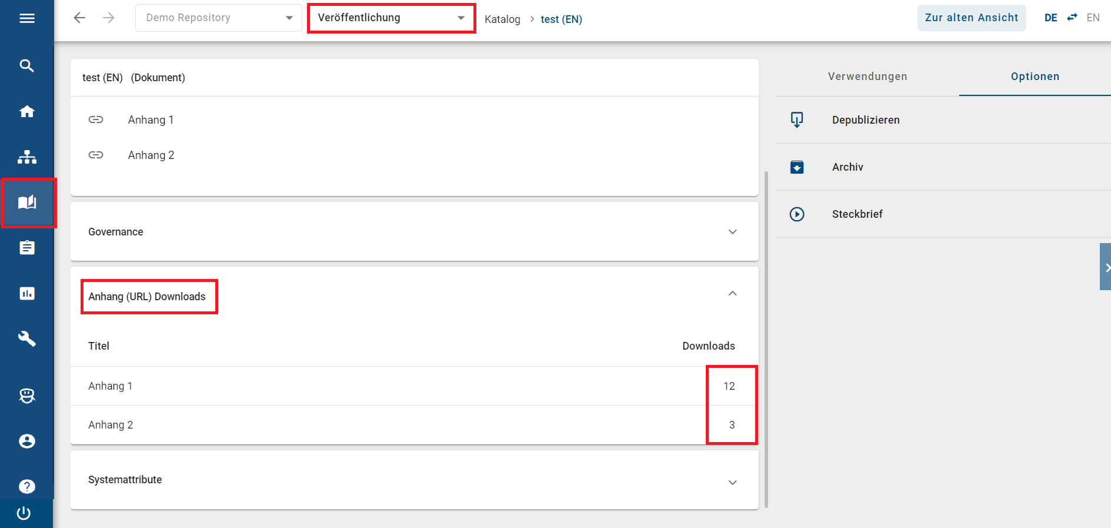This screenshot has height=528, width=1111.
Task: Click the Zur alten Ansicht button
Action: pyautogui.click(x=971, y=18)
